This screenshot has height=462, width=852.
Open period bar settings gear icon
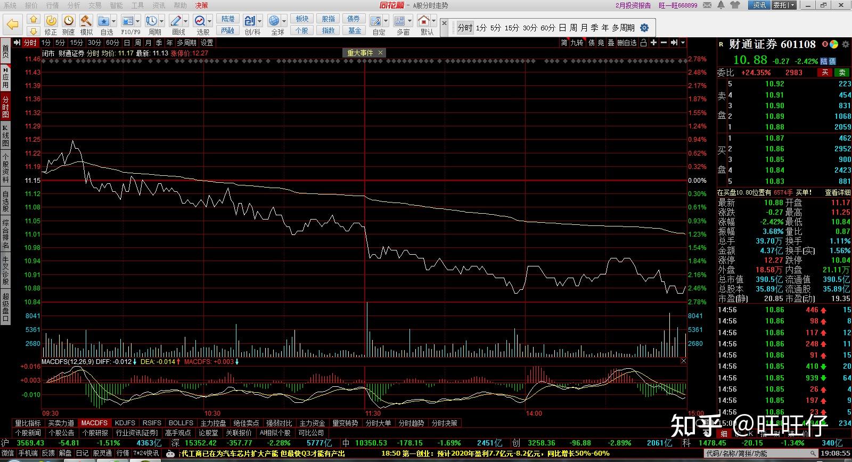(x=644, y=28)
